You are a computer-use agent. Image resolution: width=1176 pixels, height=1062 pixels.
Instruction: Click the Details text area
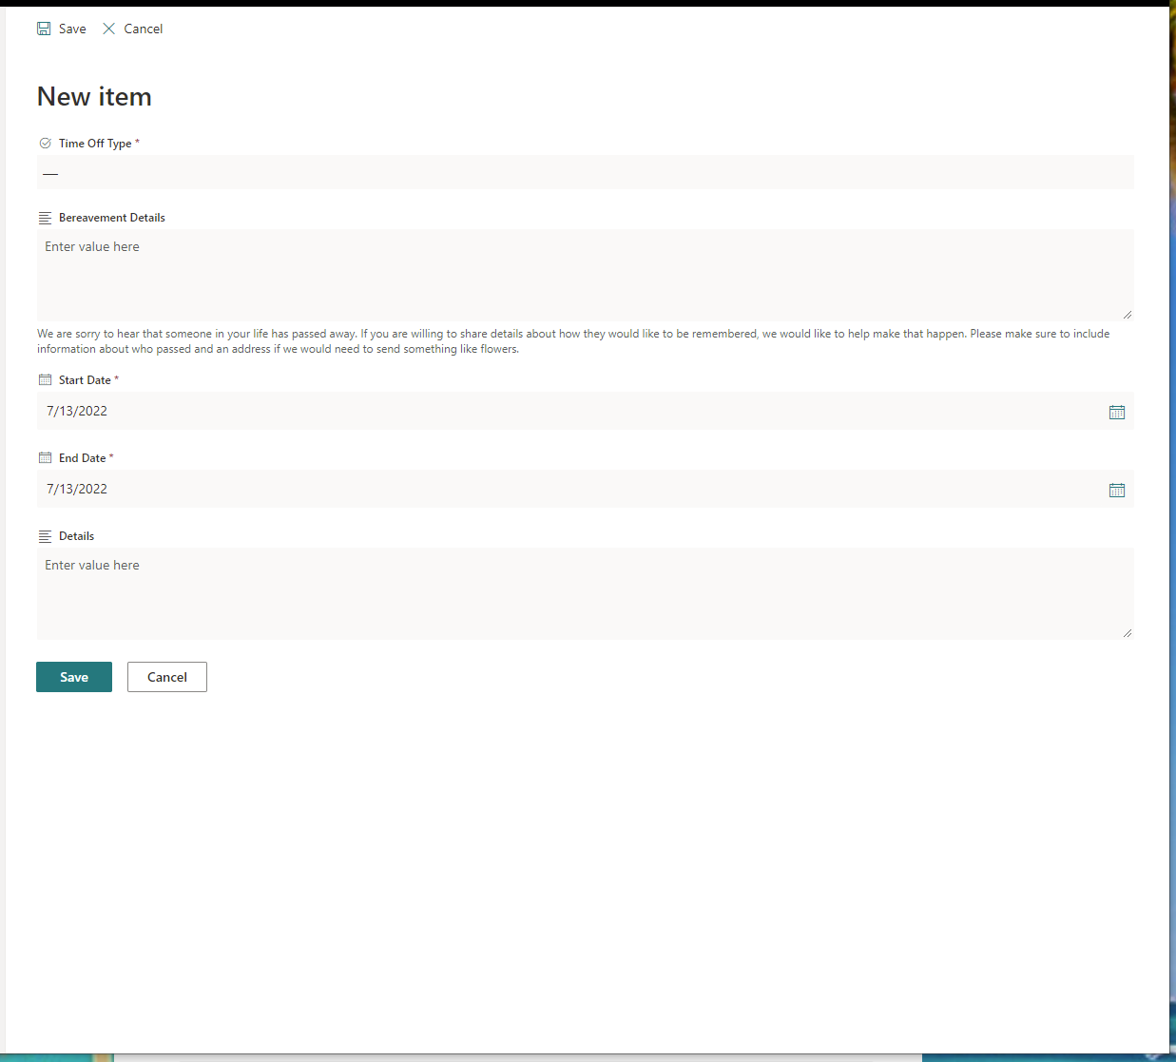(586, 593)
